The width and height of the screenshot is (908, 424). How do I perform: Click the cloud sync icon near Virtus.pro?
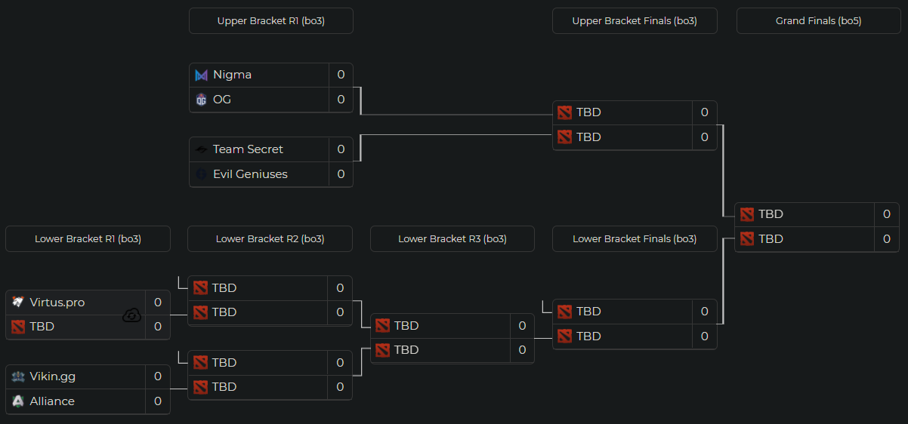(131, 315)
